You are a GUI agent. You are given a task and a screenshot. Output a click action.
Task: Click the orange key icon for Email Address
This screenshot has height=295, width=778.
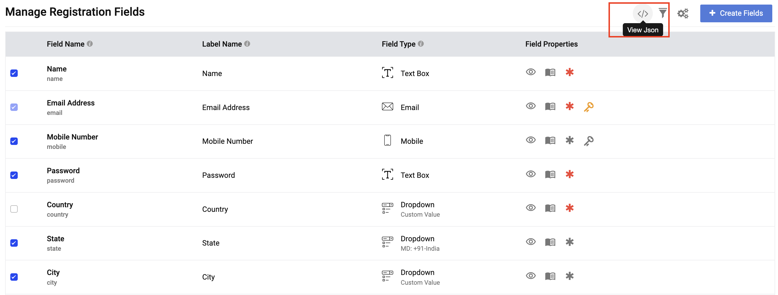[x=589, y=107]
